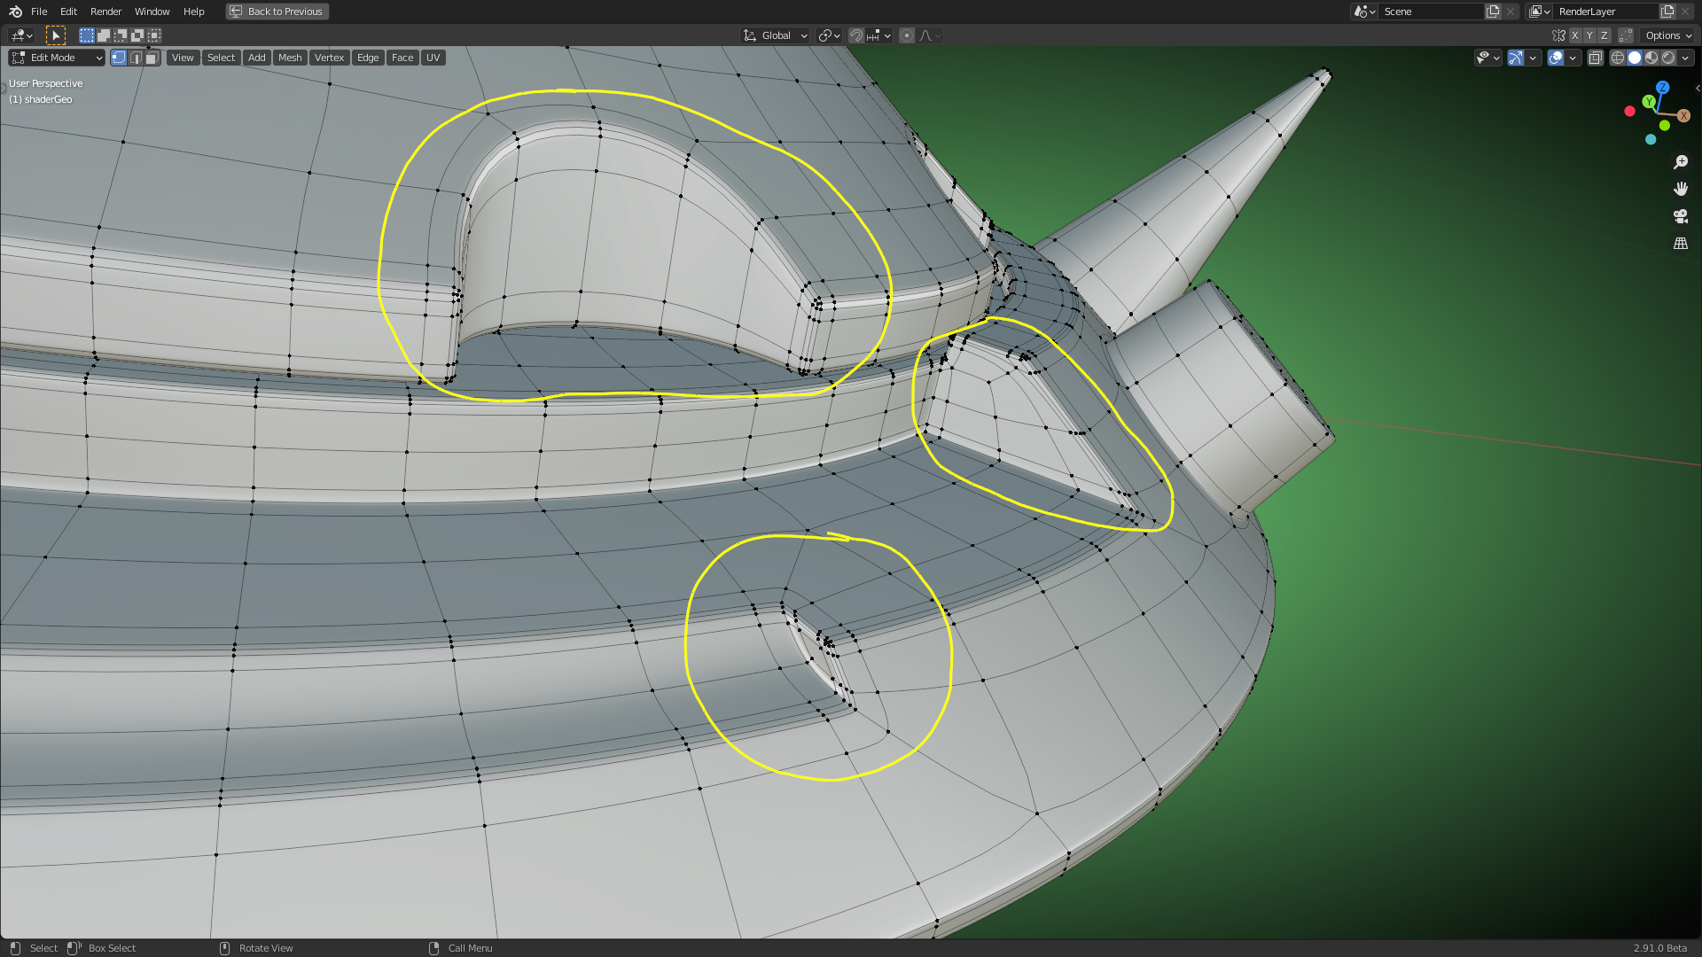Open Global transform orientation dropdown

pos(776,35)
